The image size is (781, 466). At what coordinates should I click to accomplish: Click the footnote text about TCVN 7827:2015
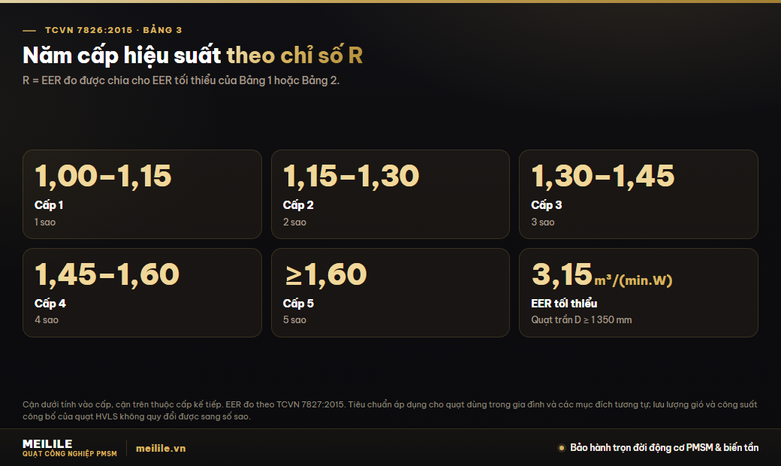(390, 410)
